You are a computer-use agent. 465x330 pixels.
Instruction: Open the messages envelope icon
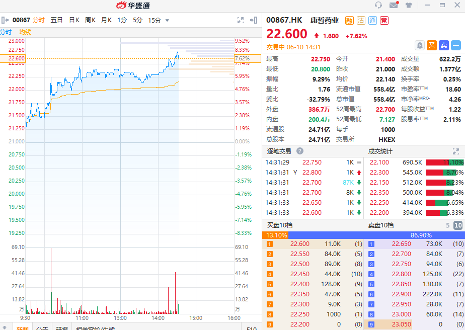point(394,5)
